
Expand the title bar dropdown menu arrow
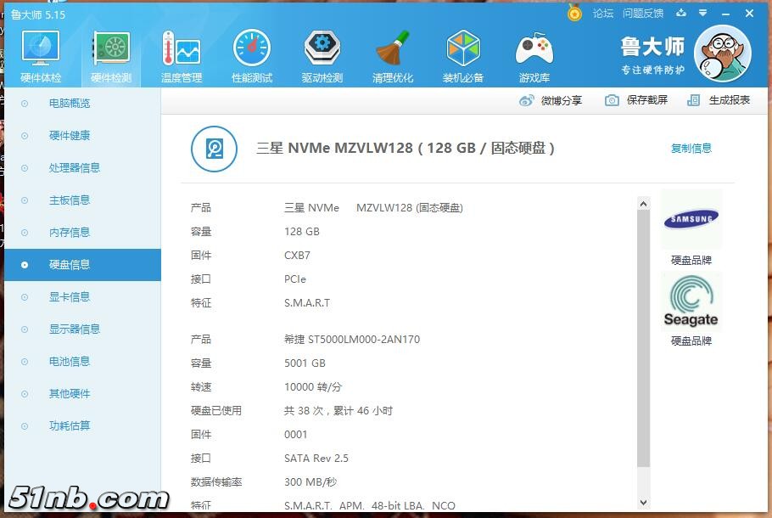pyautogui.click(x=702, y=14)
